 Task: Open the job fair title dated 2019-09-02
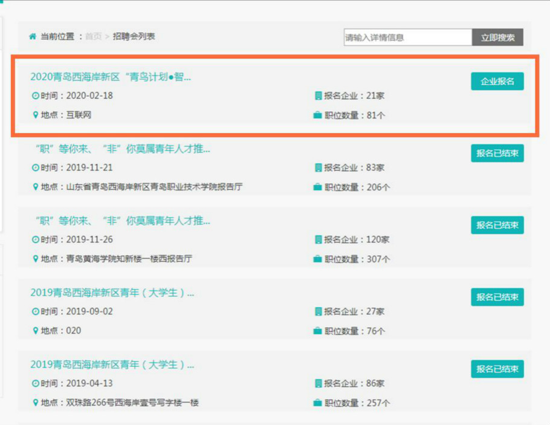pos(112,293)
